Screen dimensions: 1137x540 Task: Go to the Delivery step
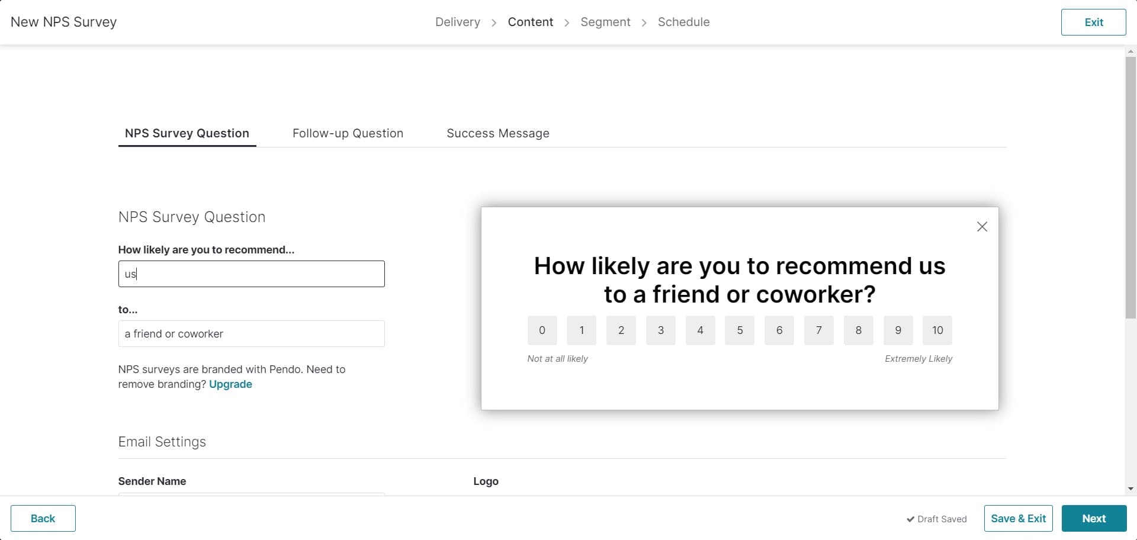click(457, 22)
